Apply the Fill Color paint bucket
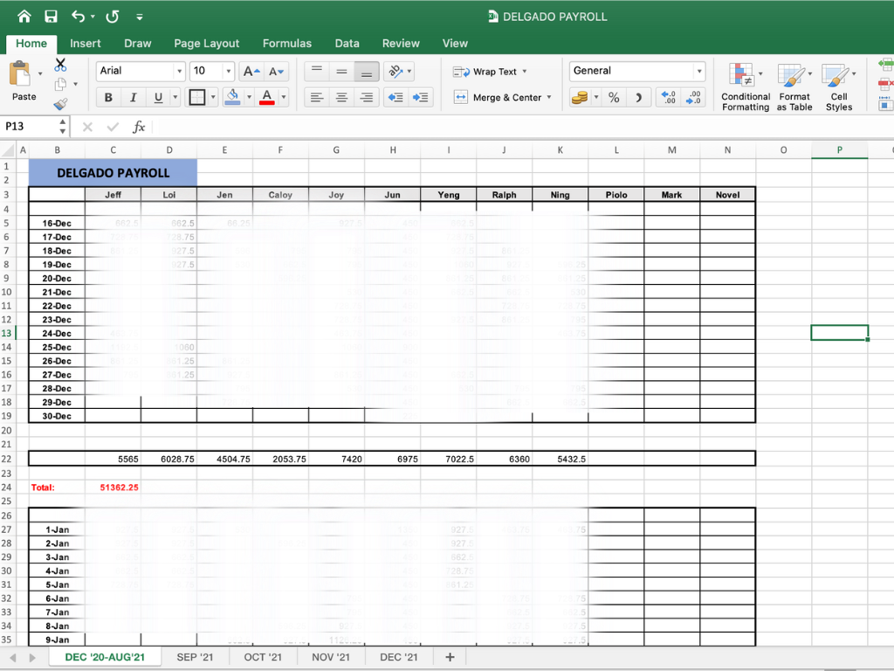 (x=232, y=98)
